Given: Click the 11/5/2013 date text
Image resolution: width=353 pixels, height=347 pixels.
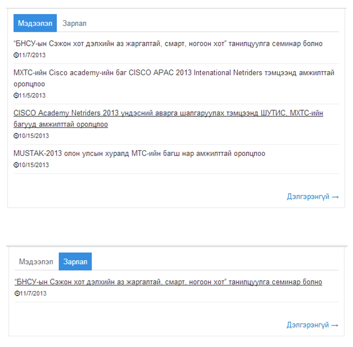Looking at the screenshot, I should [32, 96].
